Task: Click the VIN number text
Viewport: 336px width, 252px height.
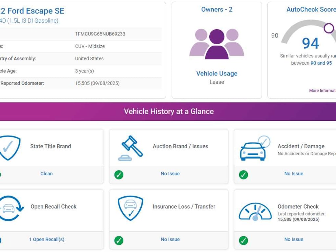Action: (100, 34)
